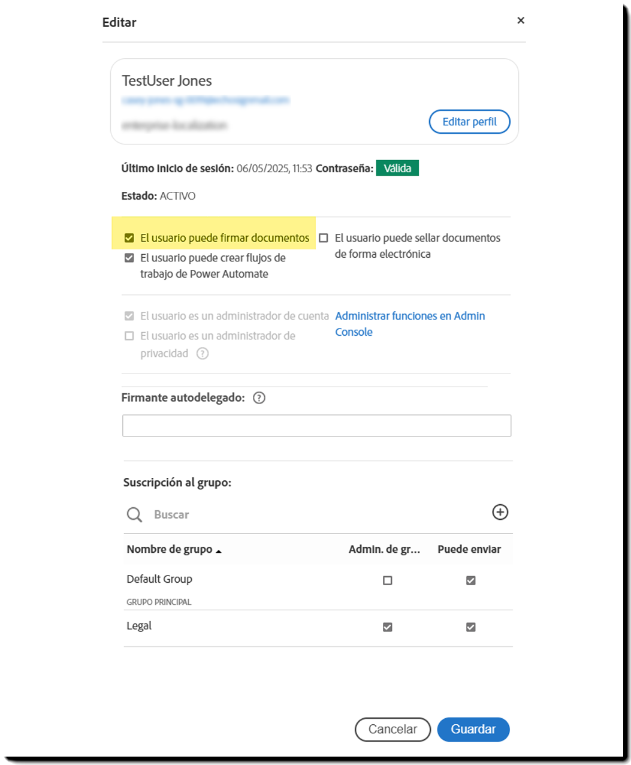Uncheck group admin box for Legal
Viewport: 631px width, 765px height.
tap(388, 627)
